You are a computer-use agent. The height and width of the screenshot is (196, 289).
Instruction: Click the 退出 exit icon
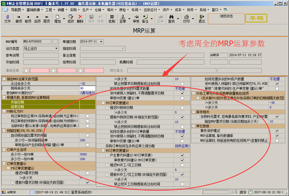202,17
